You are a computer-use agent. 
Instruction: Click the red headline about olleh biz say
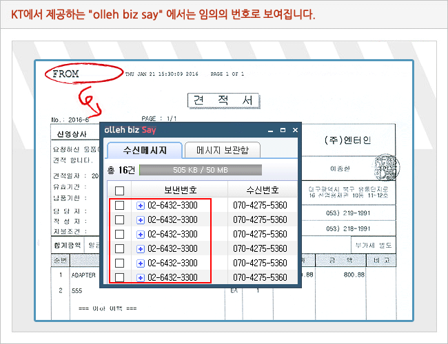[x=163, y=14]
